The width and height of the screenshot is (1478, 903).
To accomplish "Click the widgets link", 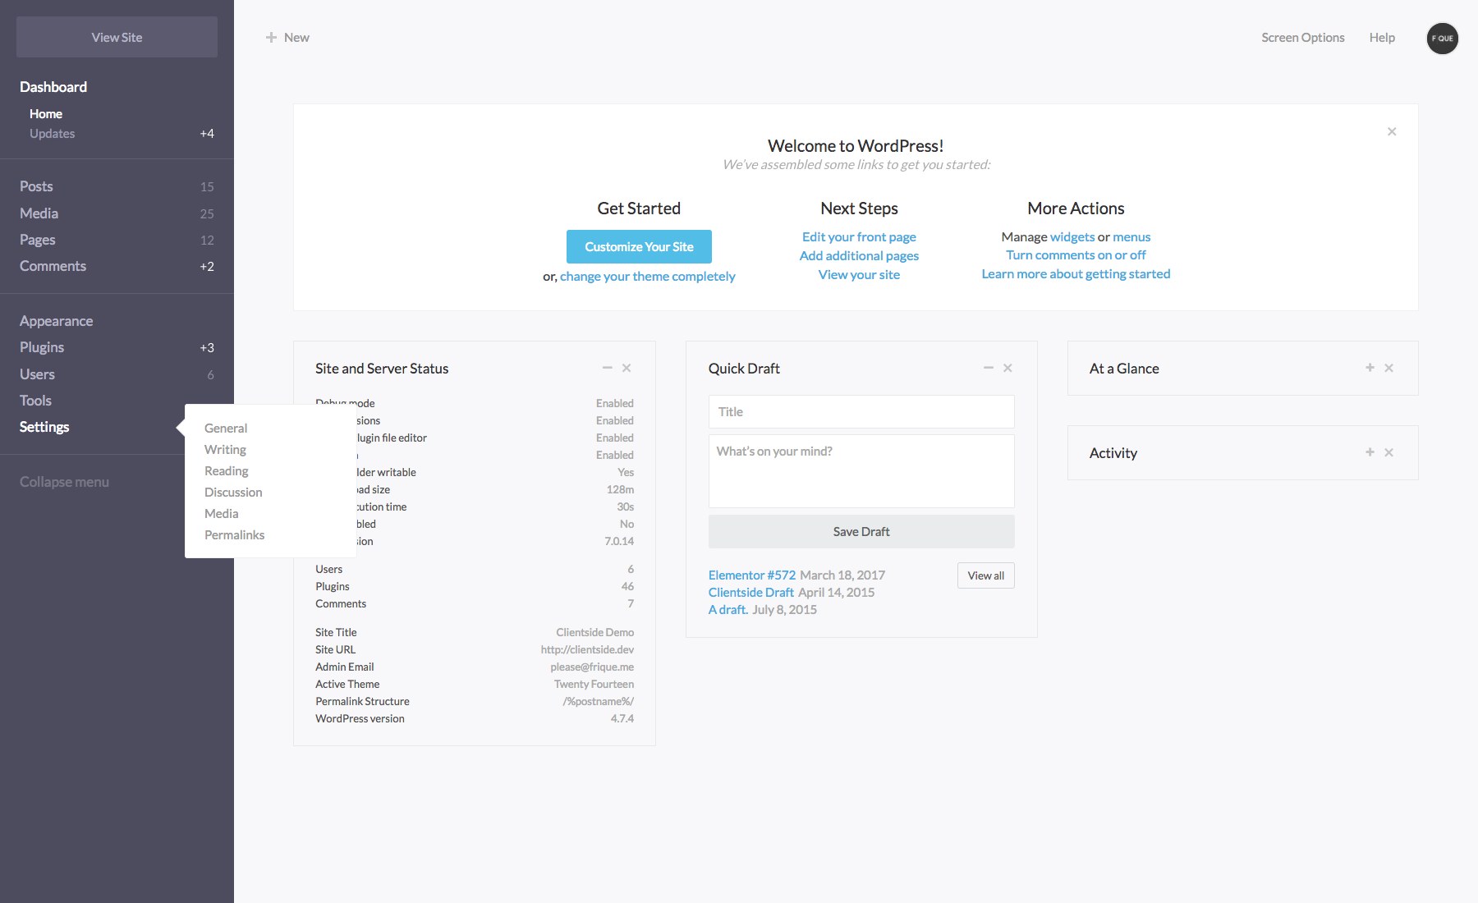I will 1072,237.
